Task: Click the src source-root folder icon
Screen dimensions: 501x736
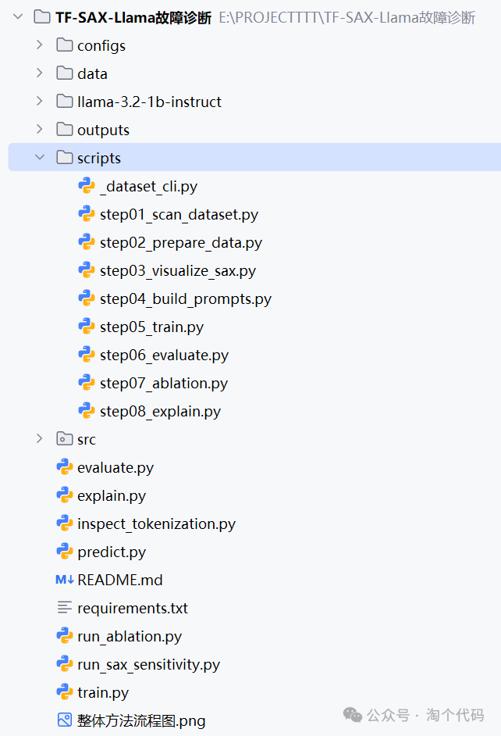Action: tap(65, 439)
